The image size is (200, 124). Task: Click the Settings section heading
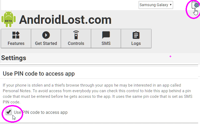14,58
